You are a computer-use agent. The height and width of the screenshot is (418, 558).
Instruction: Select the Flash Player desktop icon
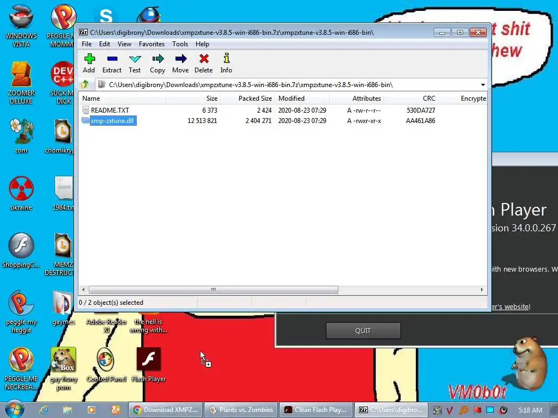[149, 365]
